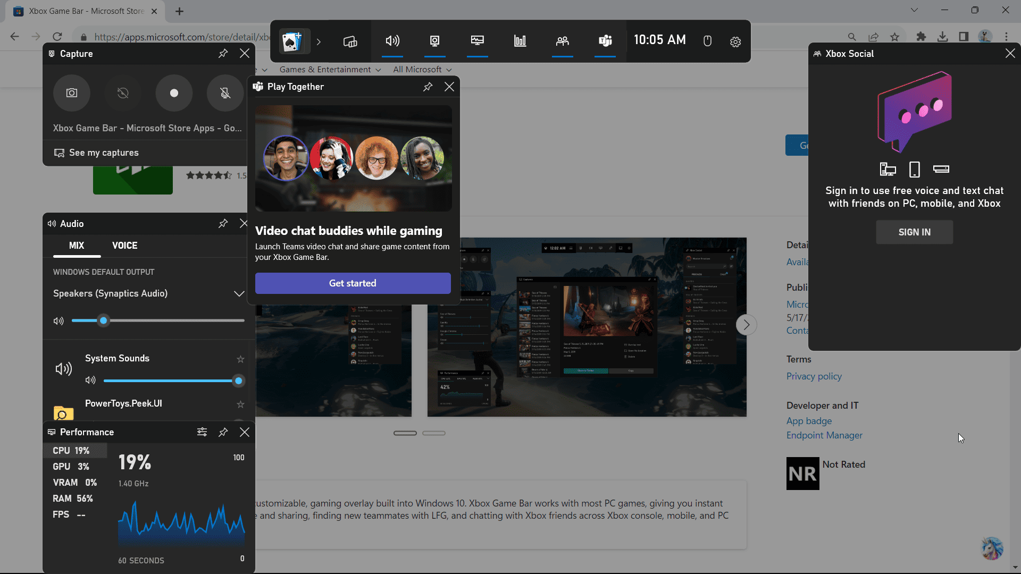
Task: Click the record last 30 seconds icon
Action: (123, 93)
